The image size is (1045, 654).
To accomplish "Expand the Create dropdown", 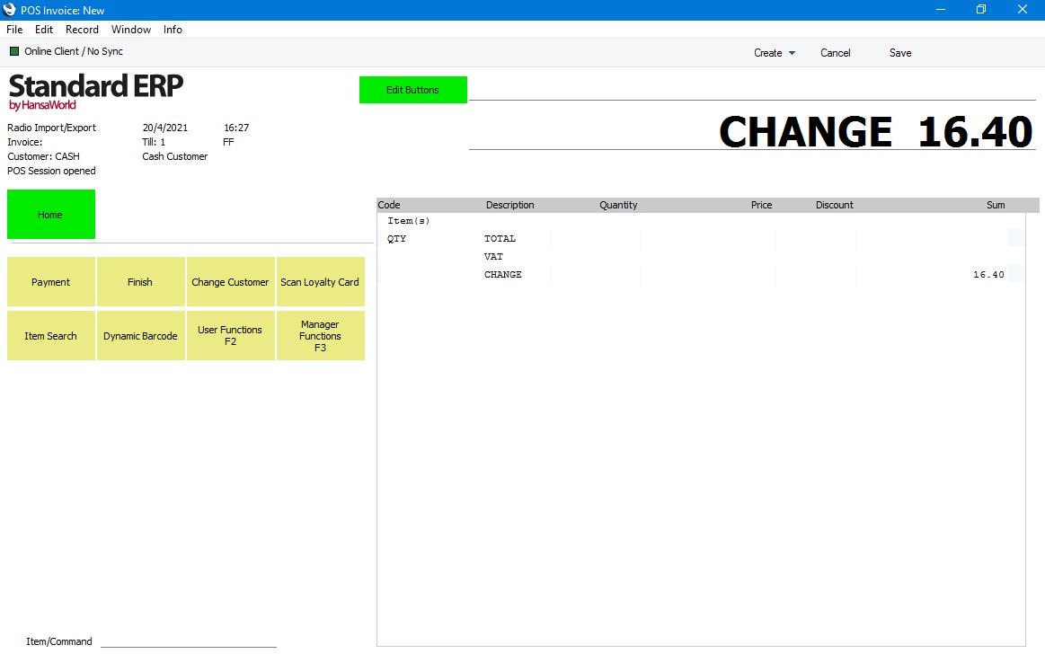I will (x=775, y=53).
